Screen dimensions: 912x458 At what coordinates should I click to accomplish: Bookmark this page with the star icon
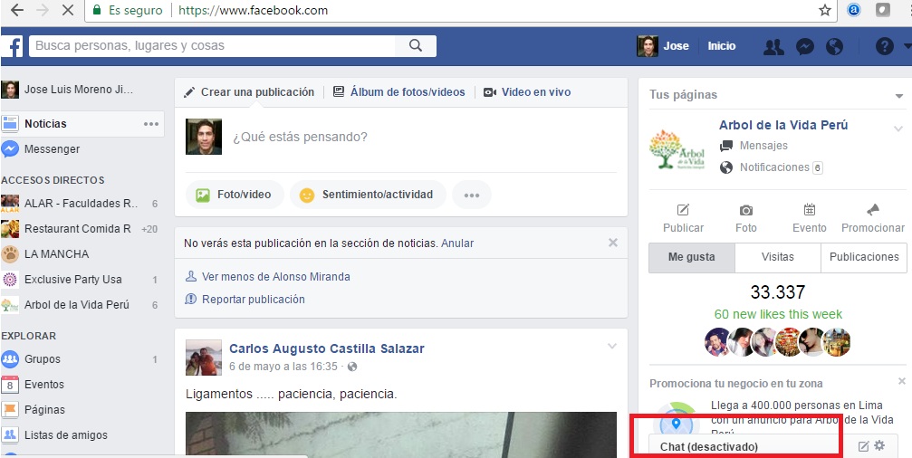824,11
